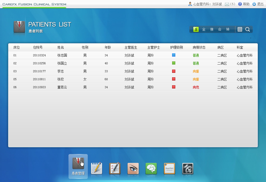This screenshot has height=182, width=266.
Task: Select patient name 董若云
Action: point(62,87)
